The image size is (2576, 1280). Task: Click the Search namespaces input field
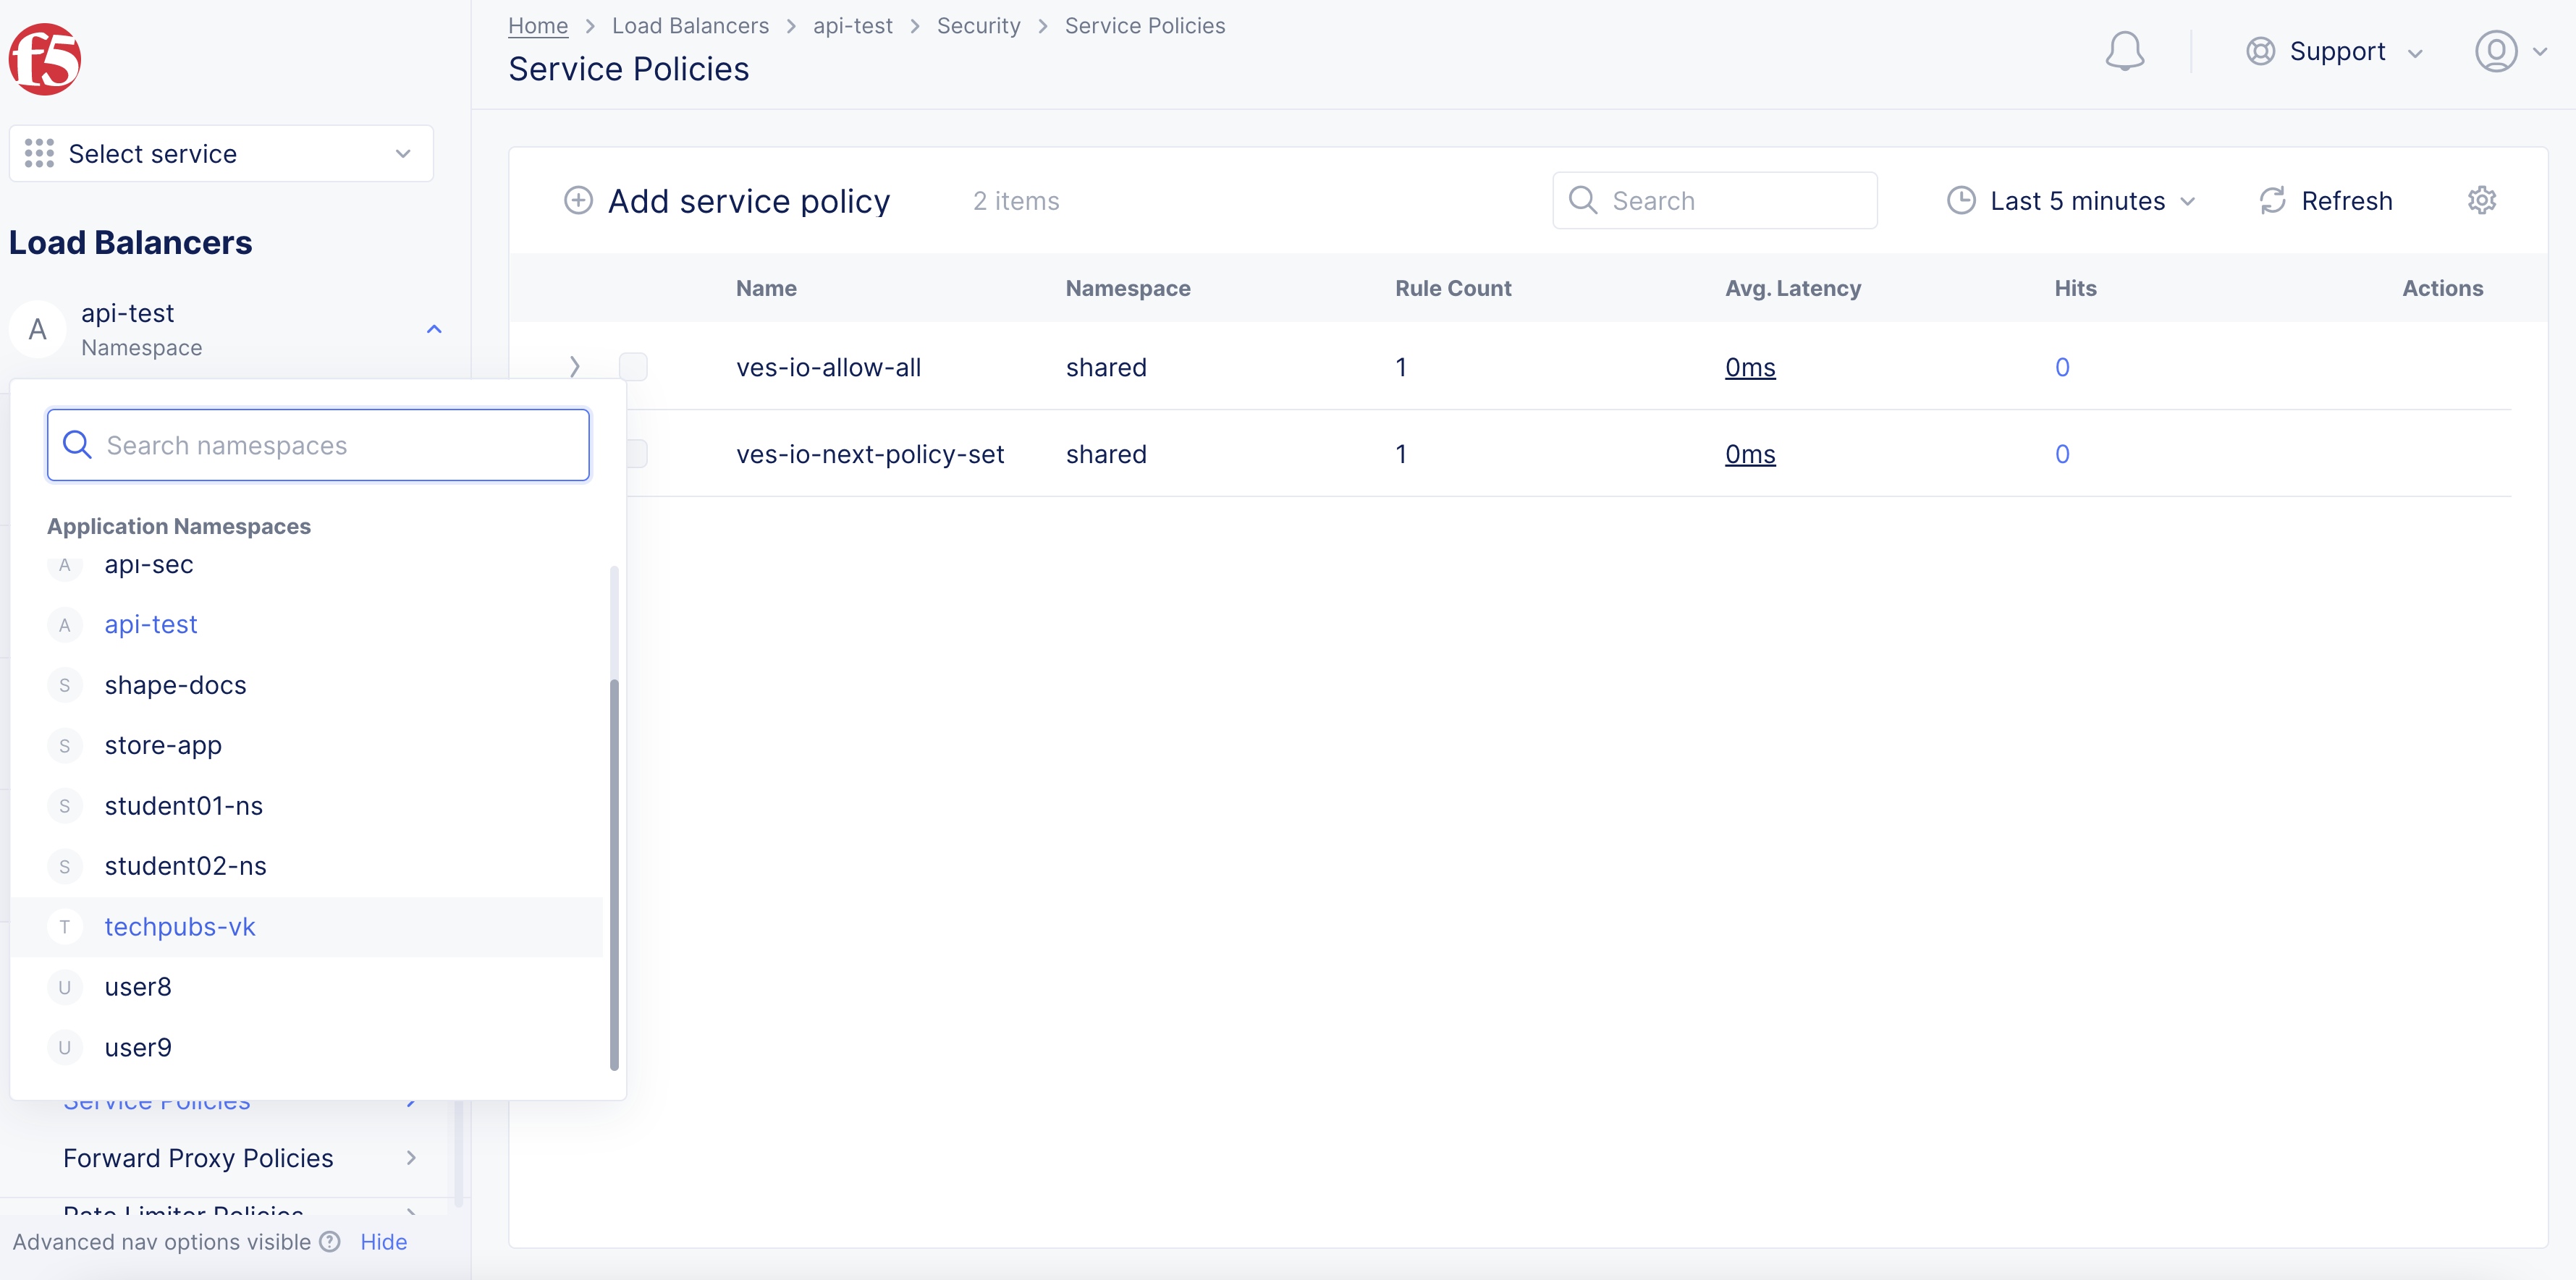click(318, 445)
